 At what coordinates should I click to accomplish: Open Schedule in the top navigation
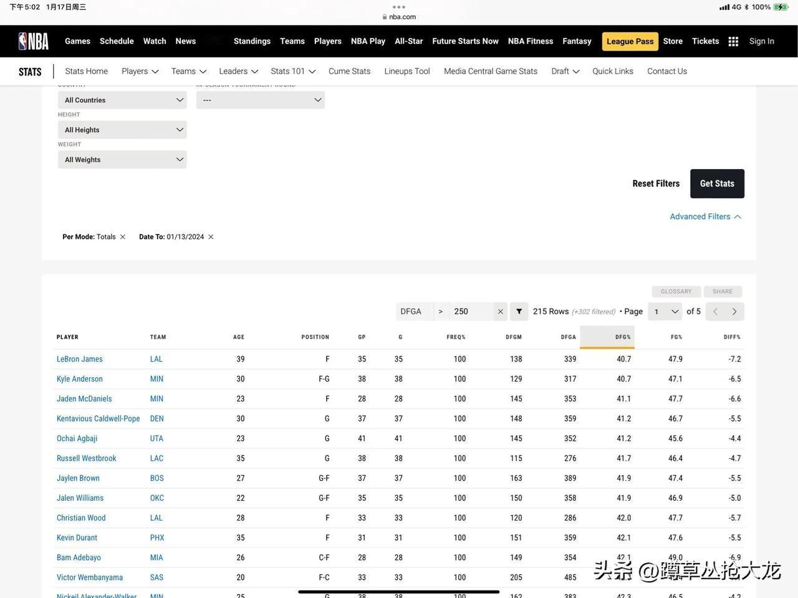tap(117, 41)
